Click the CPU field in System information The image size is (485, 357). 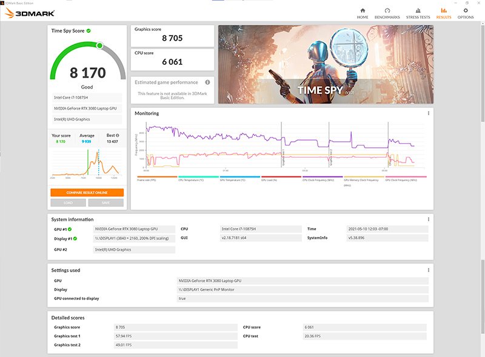pos(261,229)
